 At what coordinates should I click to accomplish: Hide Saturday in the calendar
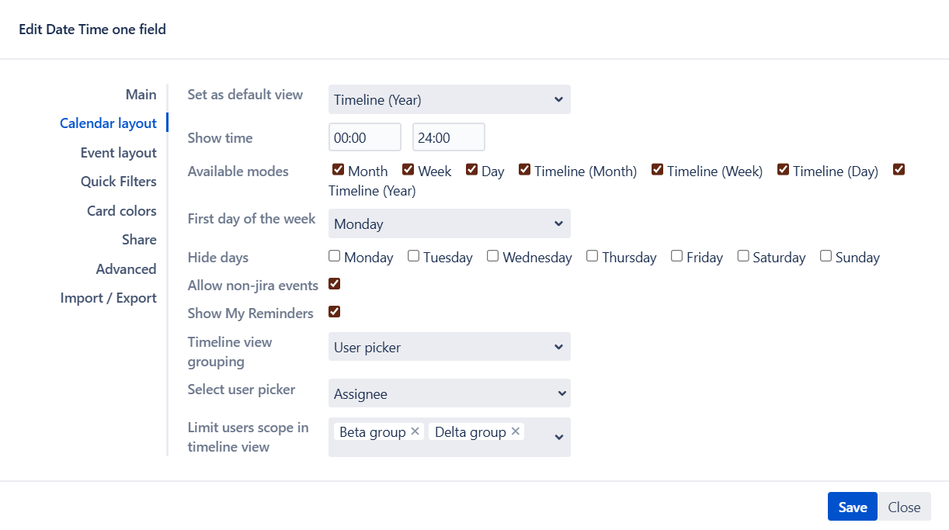point(743,256)
